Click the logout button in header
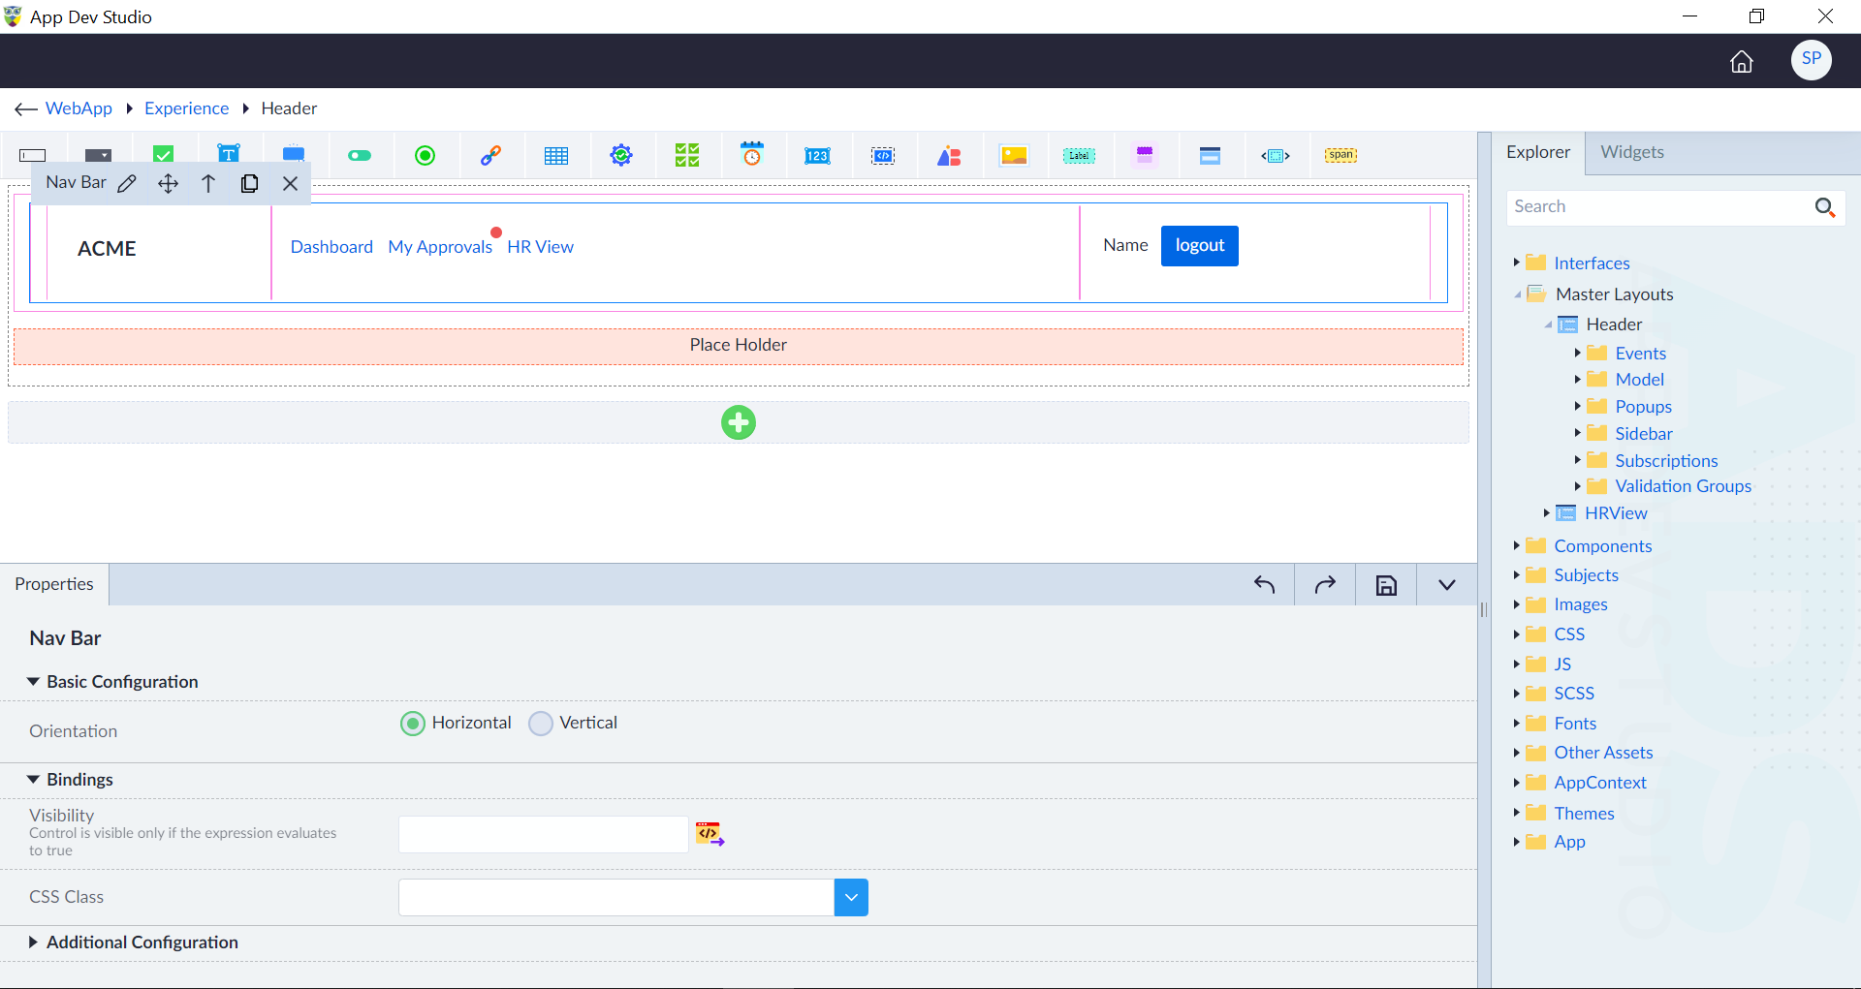This screenshot has width=1861, height=989. click(1200, 246)
